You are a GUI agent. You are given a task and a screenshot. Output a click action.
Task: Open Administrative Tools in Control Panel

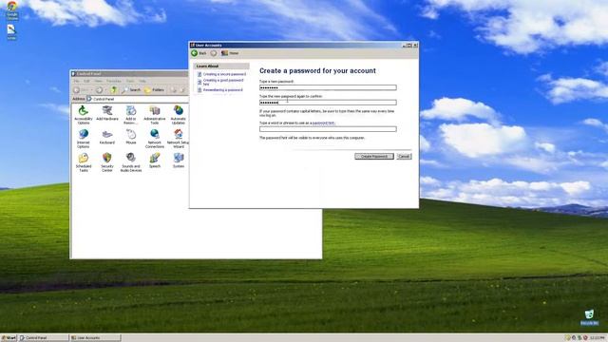[x=154, y=115]
